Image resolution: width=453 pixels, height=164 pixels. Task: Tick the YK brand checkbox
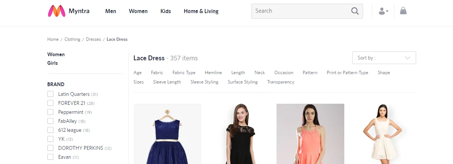click(x=50, y=139)
